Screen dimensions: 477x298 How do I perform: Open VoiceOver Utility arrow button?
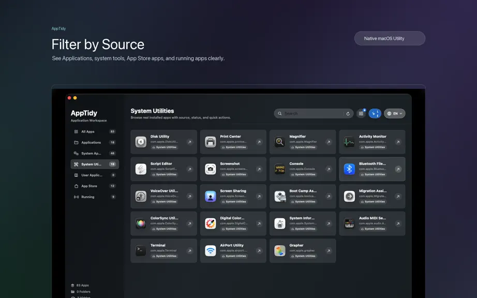coord(189,197)
